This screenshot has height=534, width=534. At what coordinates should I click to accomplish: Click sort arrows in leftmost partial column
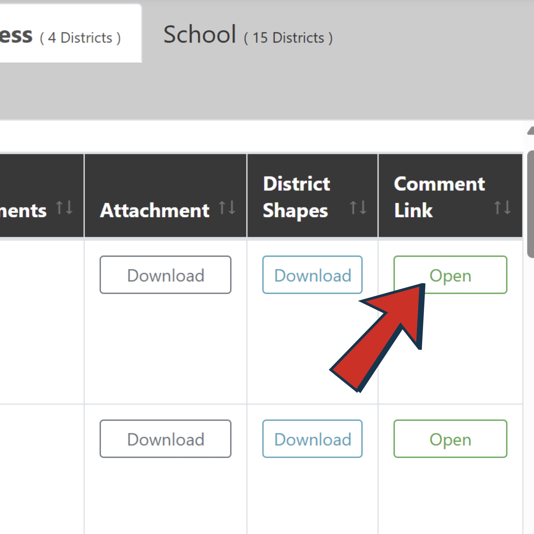tap(64, 208)
